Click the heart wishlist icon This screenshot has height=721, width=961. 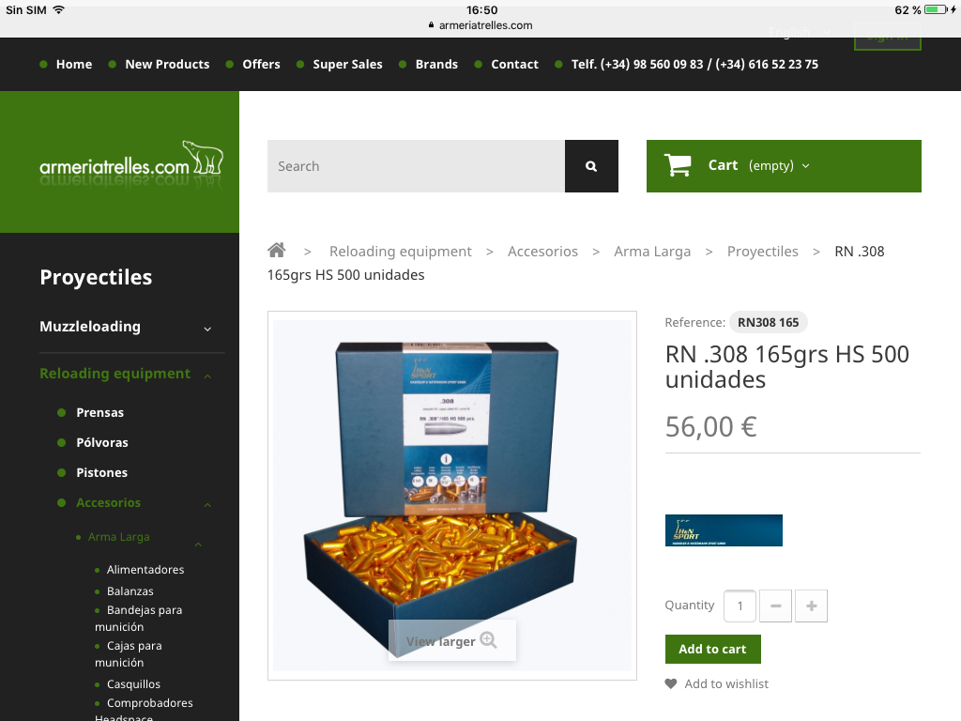[x=671, y=683]
